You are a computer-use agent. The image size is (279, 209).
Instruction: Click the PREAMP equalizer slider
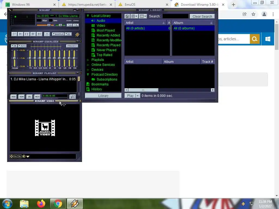point(15,58)
